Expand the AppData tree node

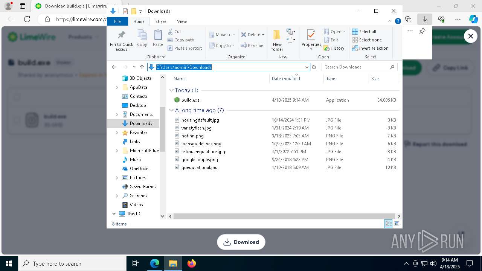[x=117, y=87]
